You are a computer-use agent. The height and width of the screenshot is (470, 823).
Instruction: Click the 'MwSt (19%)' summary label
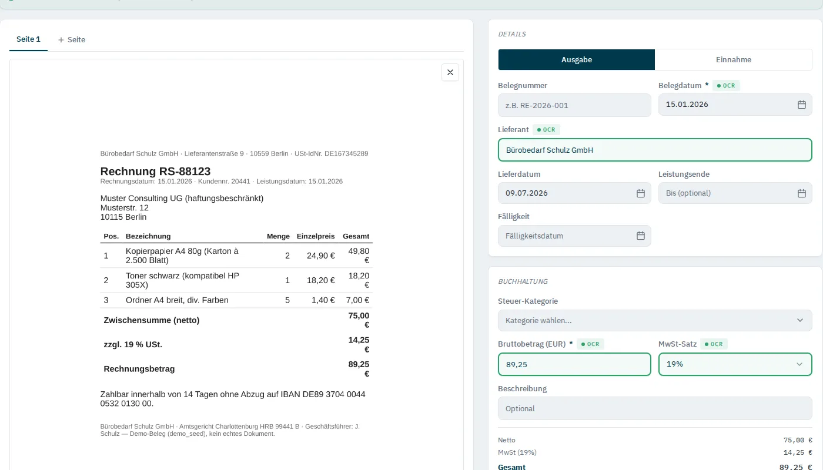517,452
